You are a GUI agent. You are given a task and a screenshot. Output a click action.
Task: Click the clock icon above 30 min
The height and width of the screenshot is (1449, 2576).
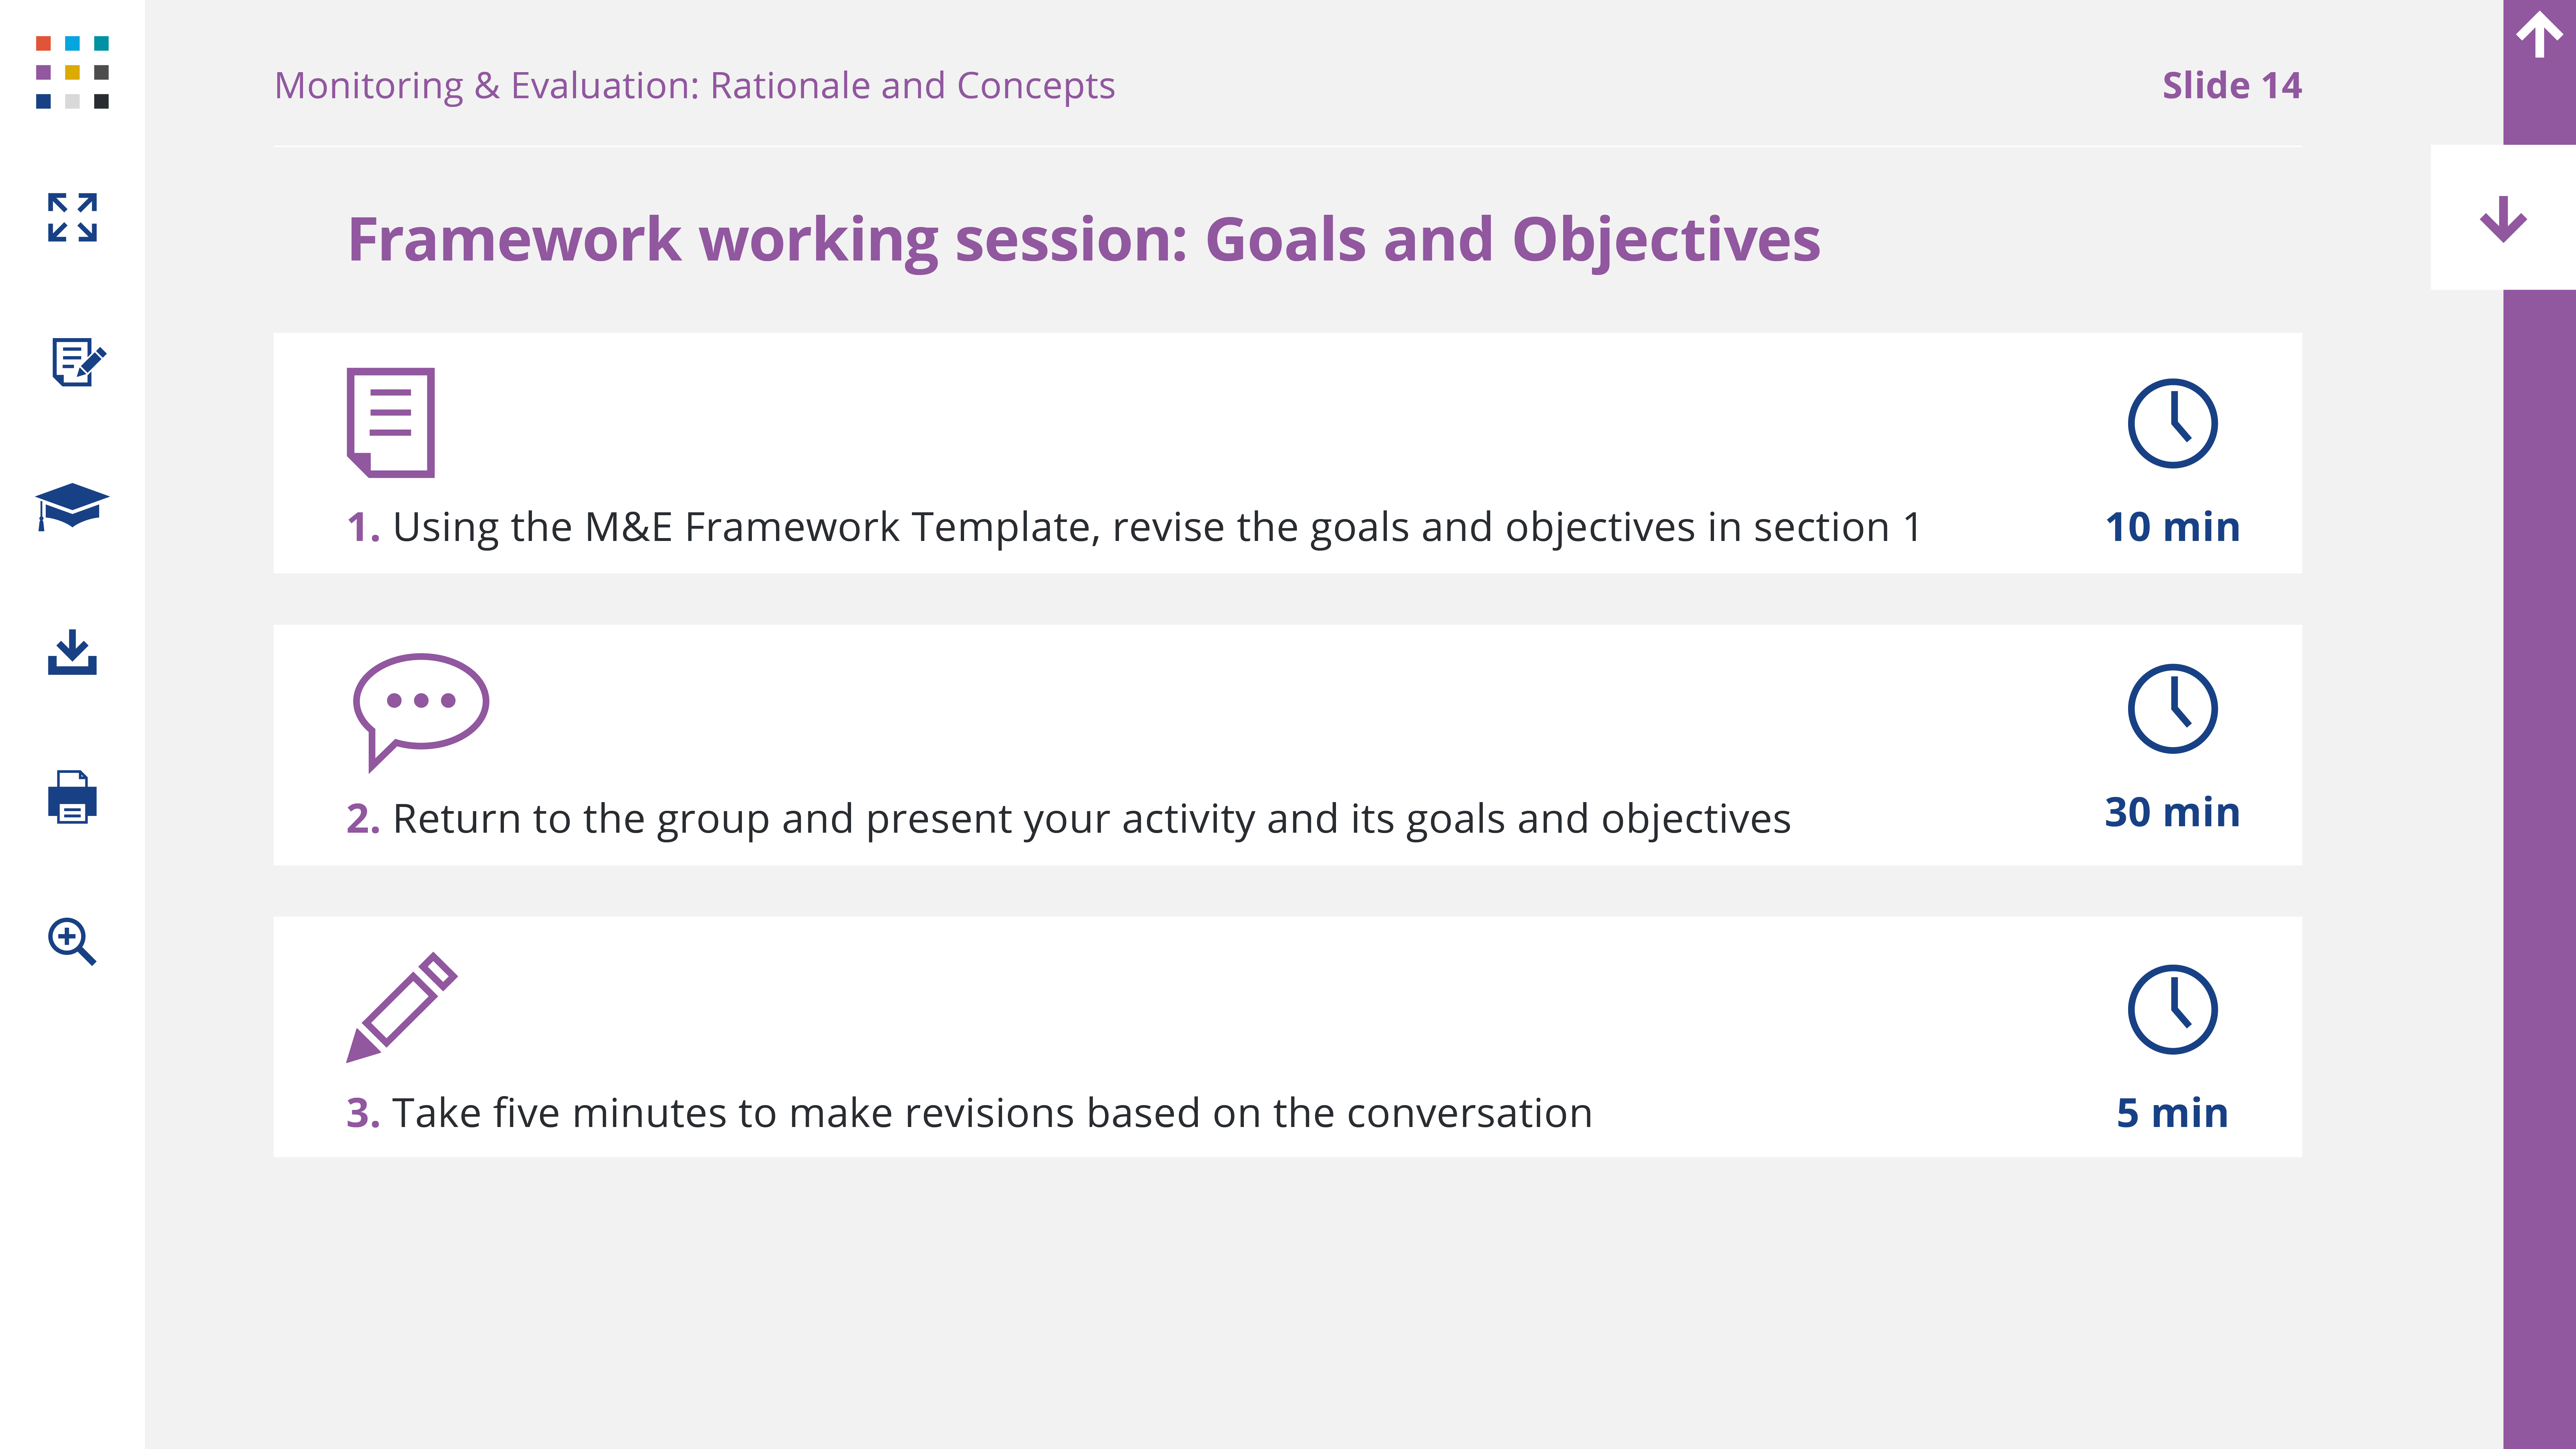(2172, 709)
